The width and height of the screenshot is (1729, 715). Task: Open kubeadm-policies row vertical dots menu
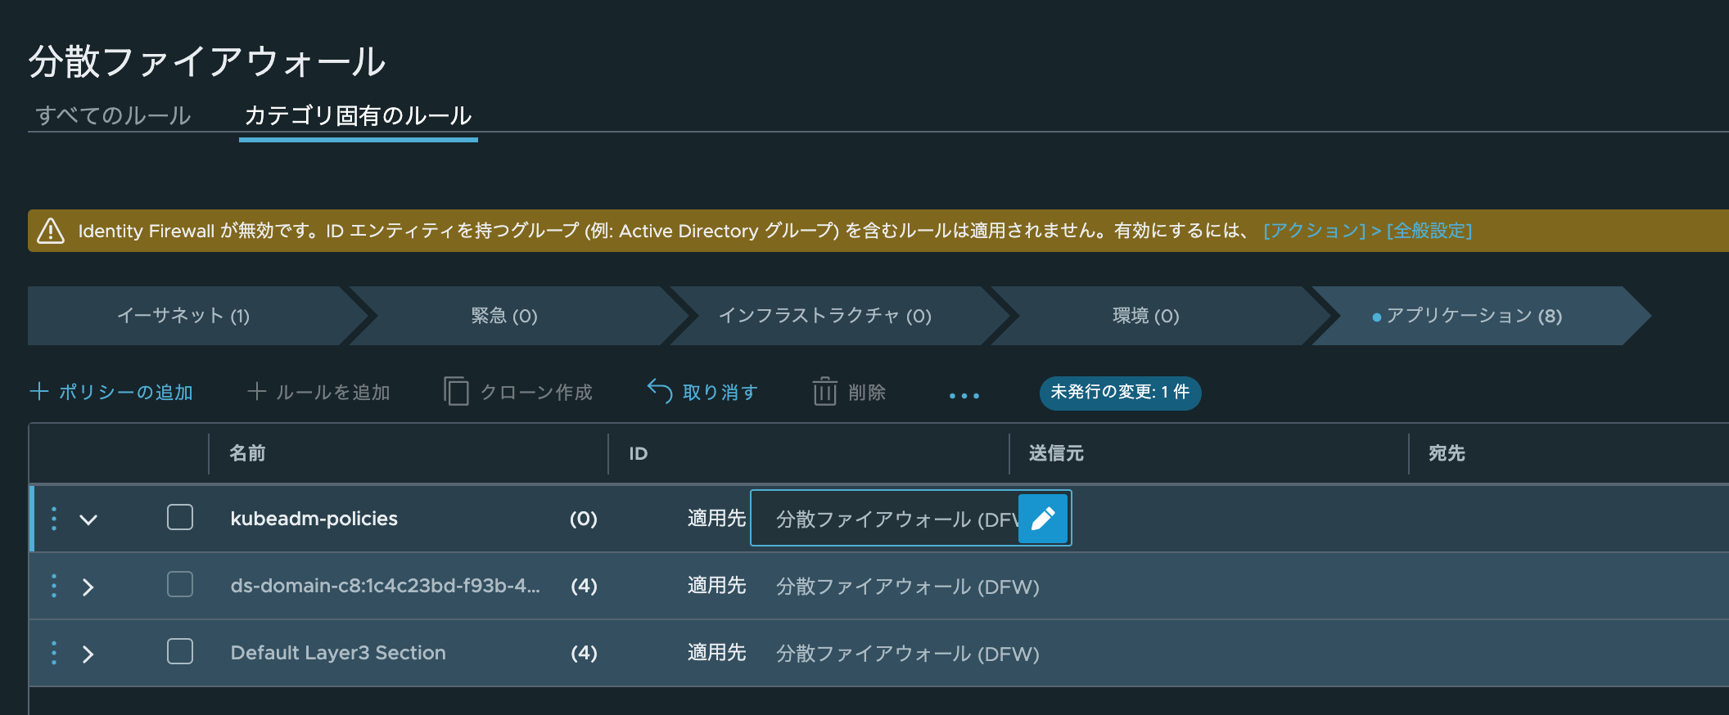coord(54,519)
